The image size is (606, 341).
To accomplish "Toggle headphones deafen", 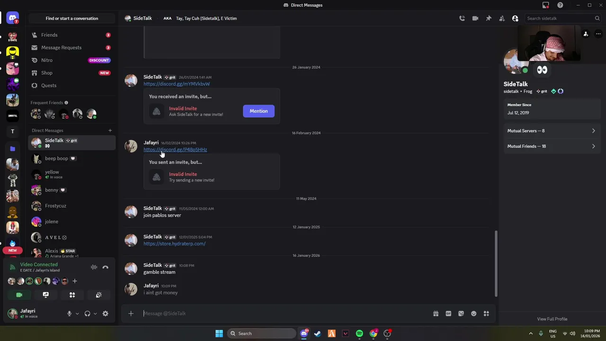I will point(87,314).
